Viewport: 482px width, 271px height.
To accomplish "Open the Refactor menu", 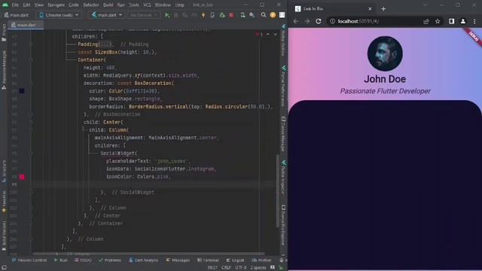I will coord(91,5).
